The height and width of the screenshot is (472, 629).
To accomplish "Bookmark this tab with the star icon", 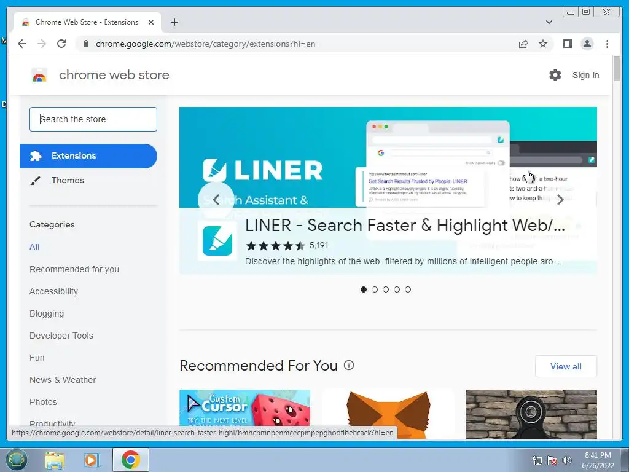I will [x=543, y=44].
